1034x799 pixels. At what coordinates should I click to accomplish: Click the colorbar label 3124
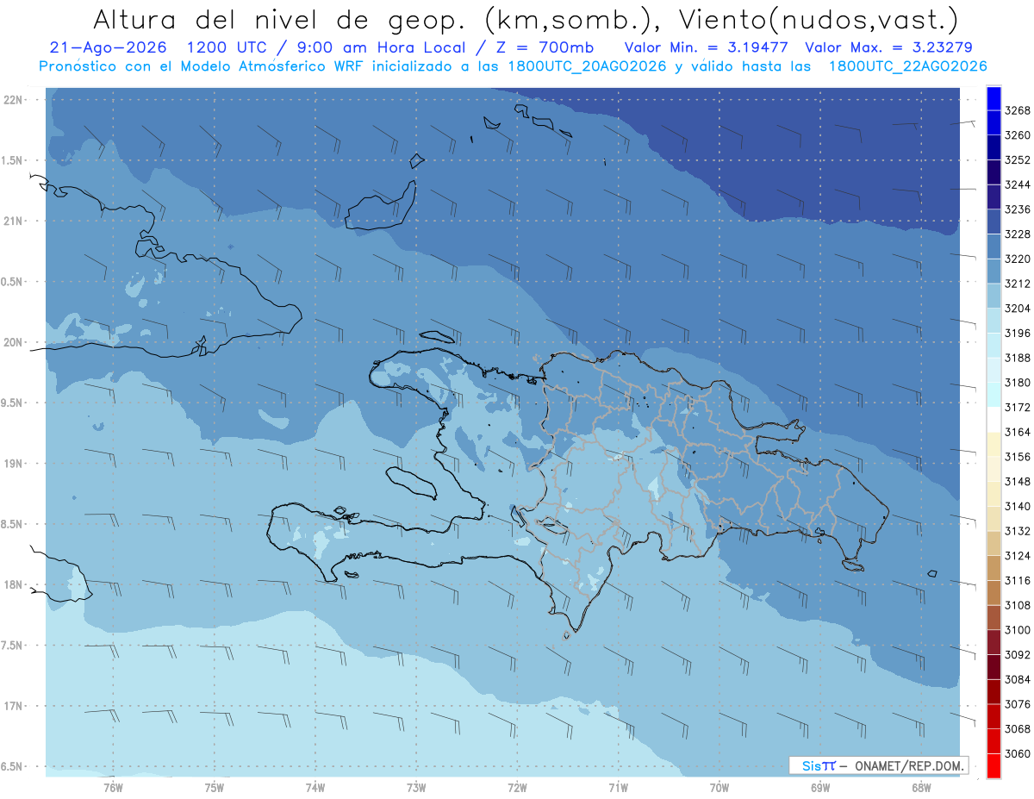1017,555
